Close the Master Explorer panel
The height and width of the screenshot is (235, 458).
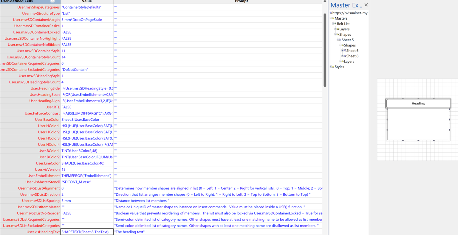coord(366,5)
